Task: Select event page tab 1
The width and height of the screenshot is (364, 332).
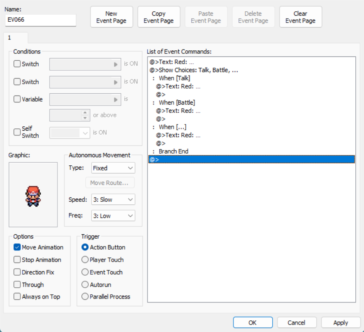Action: (16, 38)
